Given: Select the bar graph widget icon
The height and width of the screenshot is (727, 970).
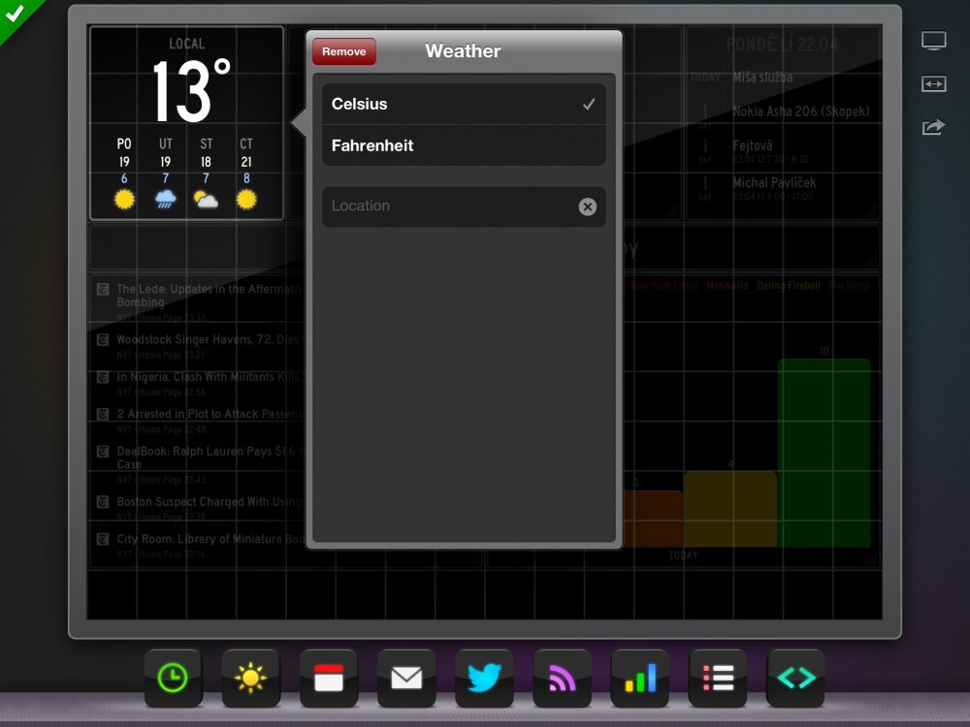Looking at the screenshot, I should [x=638, y=679].
